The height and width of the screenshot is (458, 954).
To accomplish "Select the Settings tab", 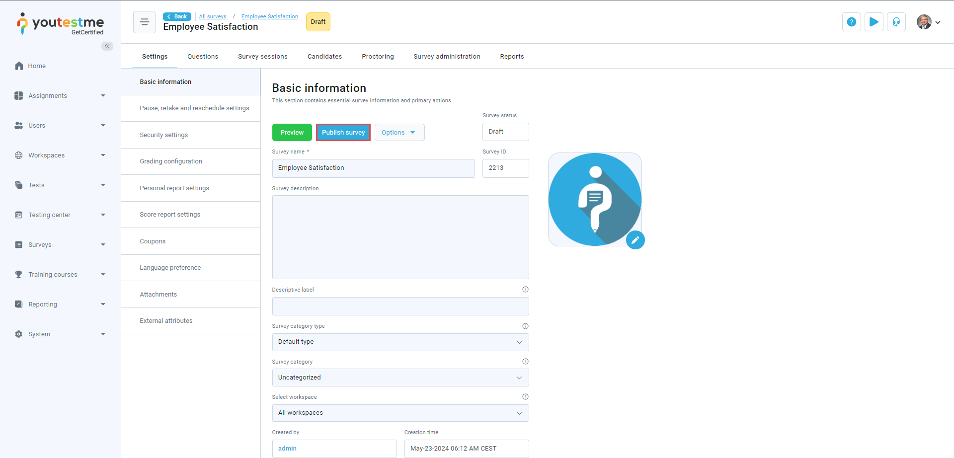I will click(x=155, y=57).
